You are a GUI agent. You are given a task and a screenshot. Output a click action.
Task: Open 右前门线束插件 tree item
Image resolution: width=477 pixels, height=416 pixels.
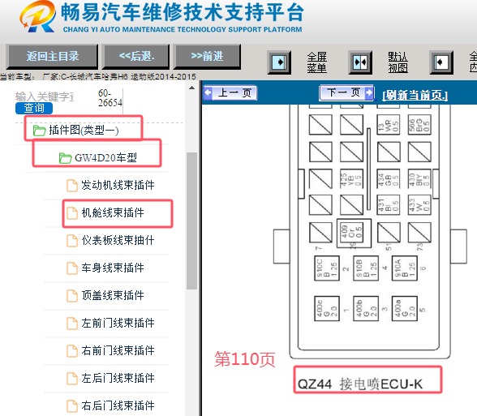click(118, 350)
